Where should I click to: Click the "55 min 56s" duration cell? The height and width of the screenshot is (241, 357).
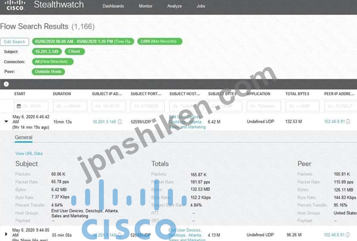coord(62,235)
